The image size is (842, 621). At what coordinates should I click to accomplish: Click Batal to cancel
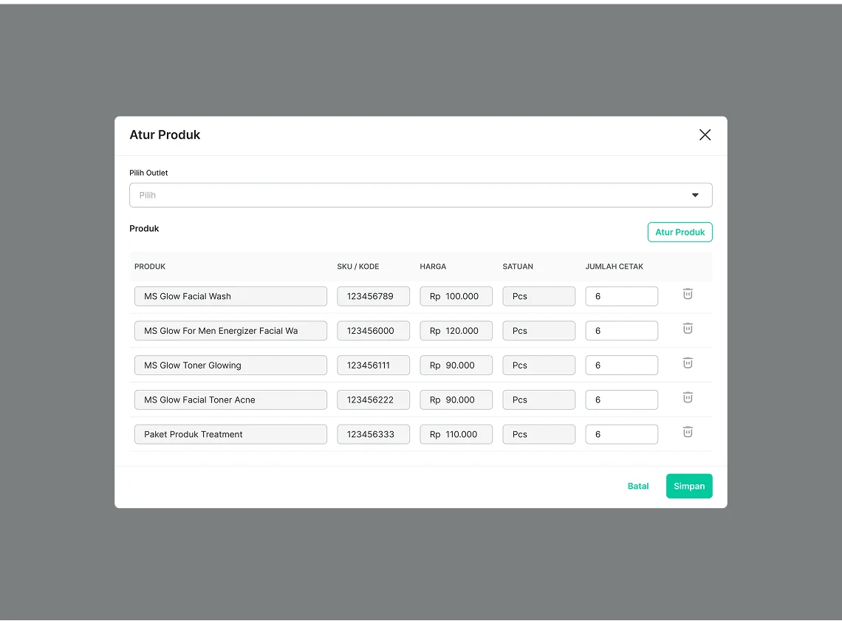click(638, 486)
